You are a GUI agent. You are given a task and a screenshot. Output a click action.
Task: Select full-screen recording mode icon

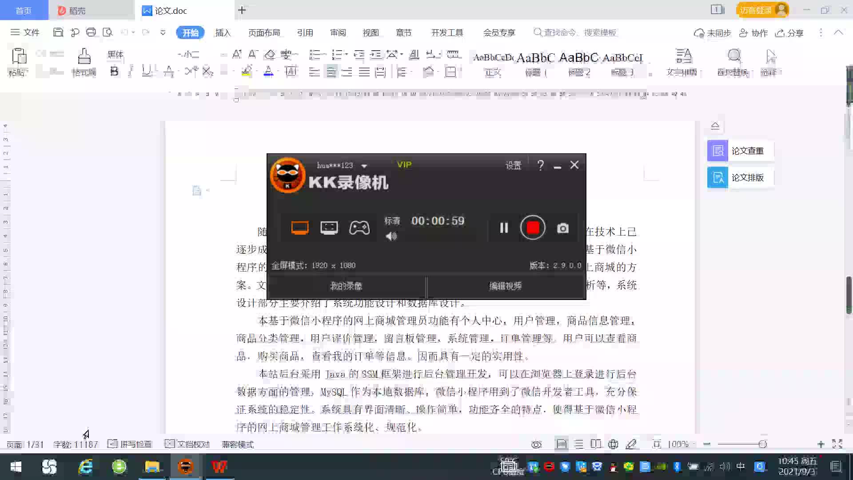pos(300,228)
